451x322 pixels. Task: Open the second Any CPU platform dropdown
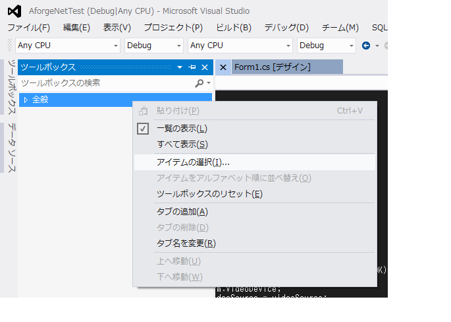point(240,46)
